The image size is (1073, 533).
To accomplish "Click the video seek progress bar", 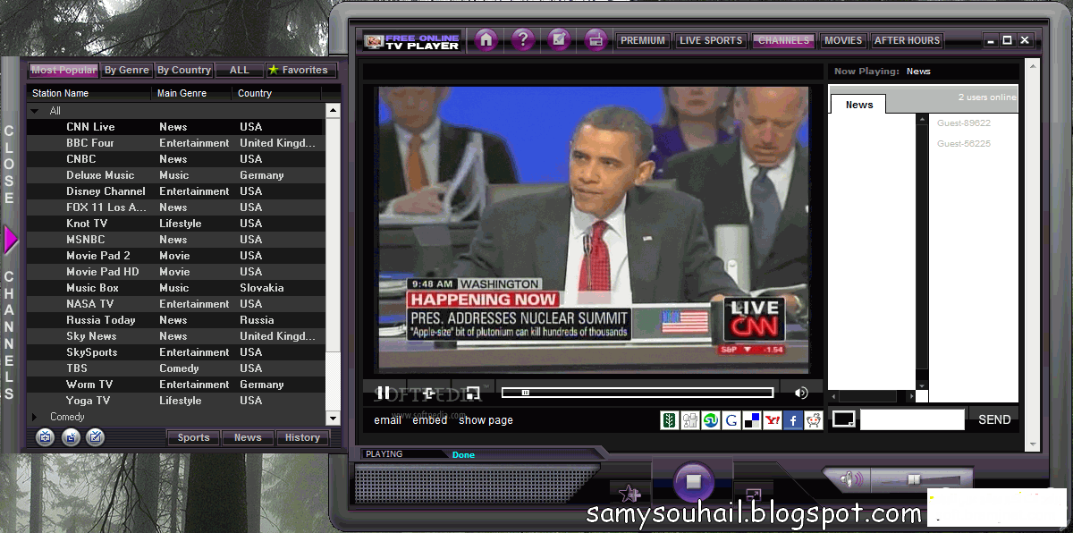I will [x=638, y=393].
